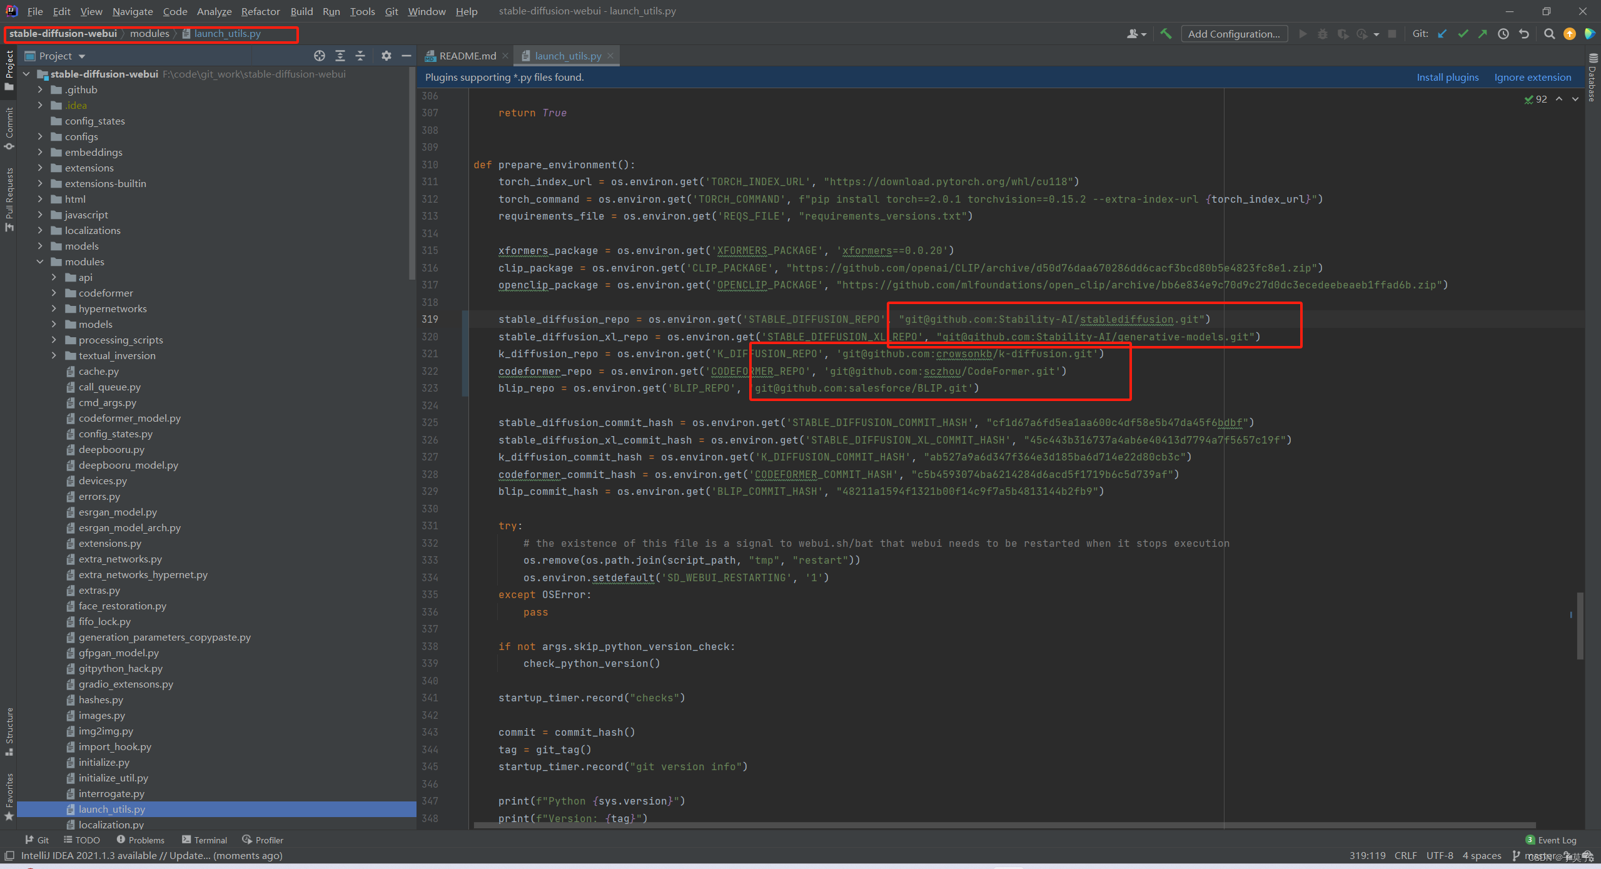The image size is (1601, 869).
Task: Click the Commit checkmark Git icon
Action: pos(1463,34)
